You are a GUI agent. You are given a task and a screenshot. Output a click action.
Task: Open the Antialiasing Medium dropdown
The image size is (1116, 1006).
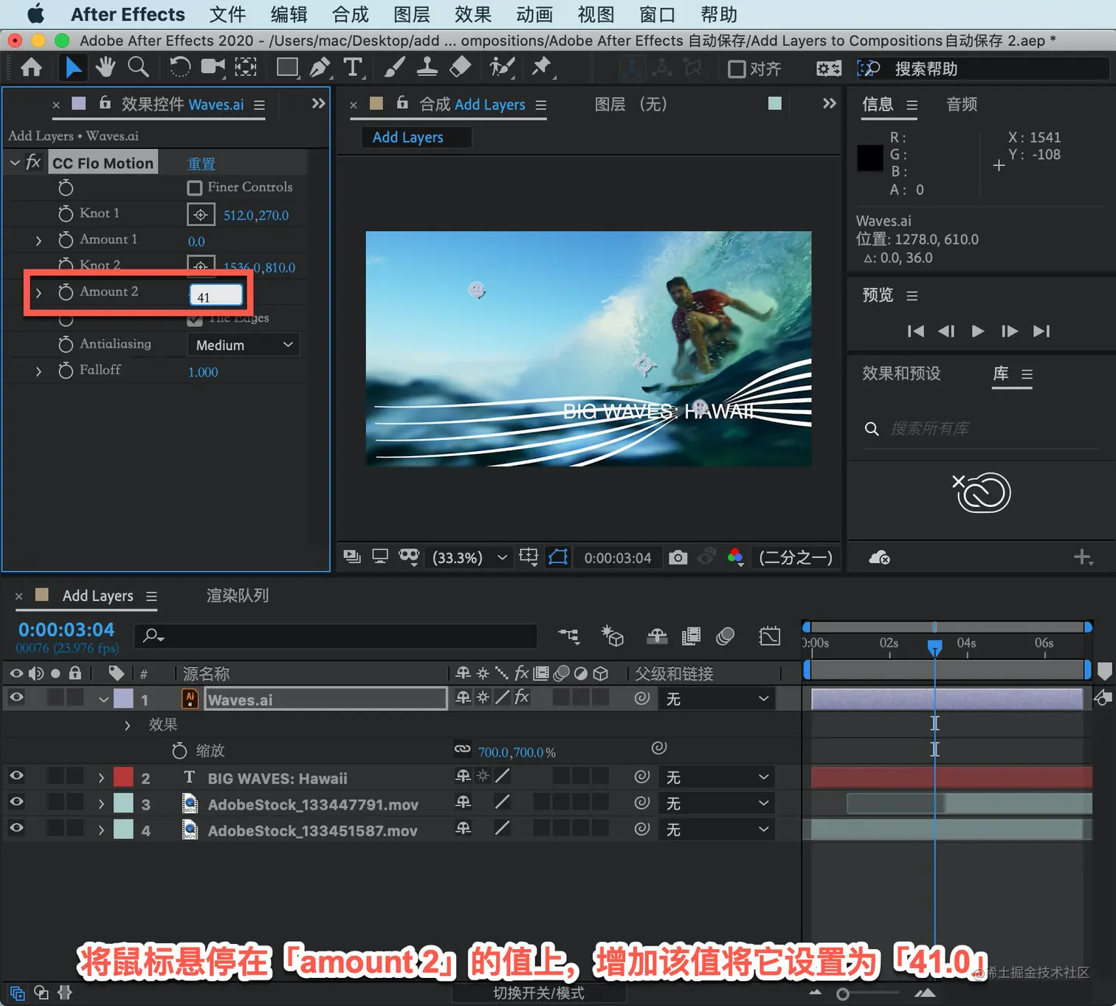click(244, 345)
